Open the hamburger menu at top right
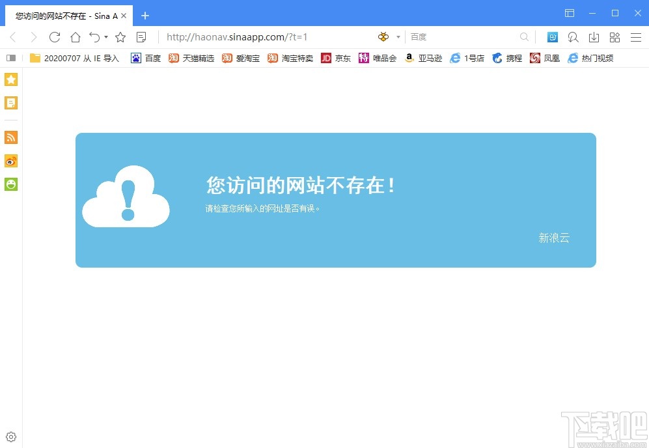Screen dimensions: 649x448 pyautogui.click(x=636, y=37)
